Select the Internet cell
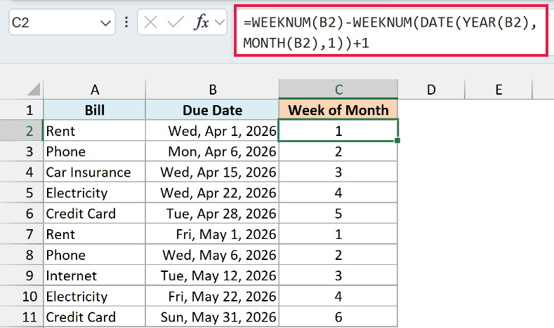 (94, 275)
